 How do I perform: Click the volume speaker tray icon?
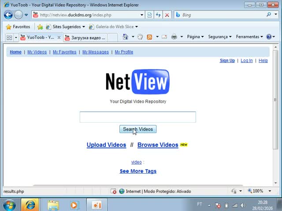(x=243, y=205)
